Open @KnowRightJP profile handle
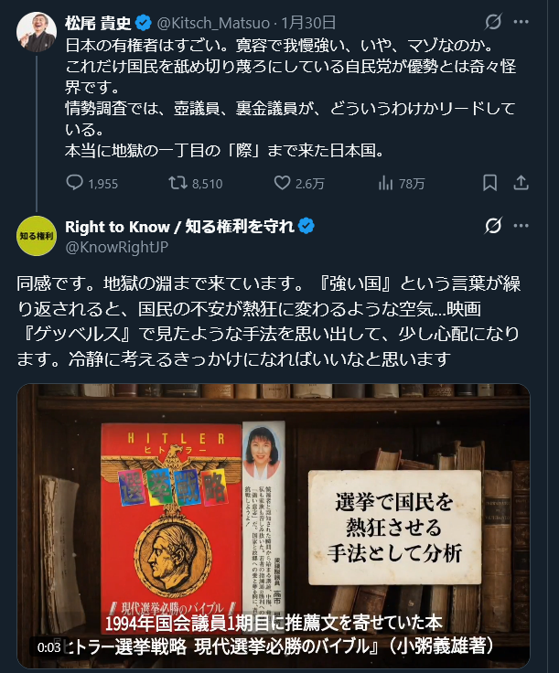The image size is (559, 673). click(116, 247)
